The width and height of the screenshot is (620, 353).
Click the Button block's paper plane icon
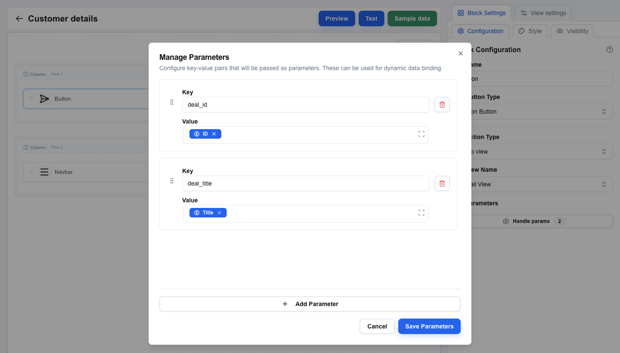(44, 99)
